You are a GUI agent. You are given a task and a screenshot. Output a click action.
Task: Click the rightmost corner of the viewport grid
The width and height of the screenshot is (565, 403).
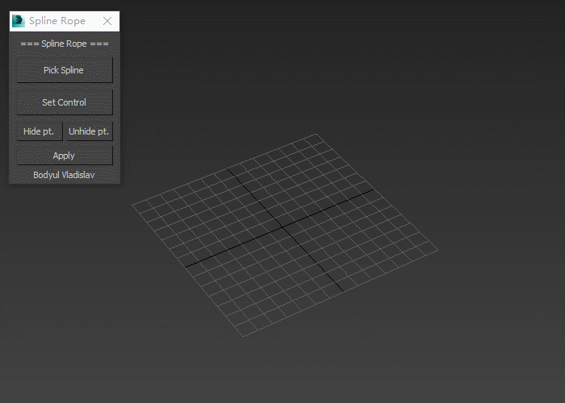click(x=439, y=247)
